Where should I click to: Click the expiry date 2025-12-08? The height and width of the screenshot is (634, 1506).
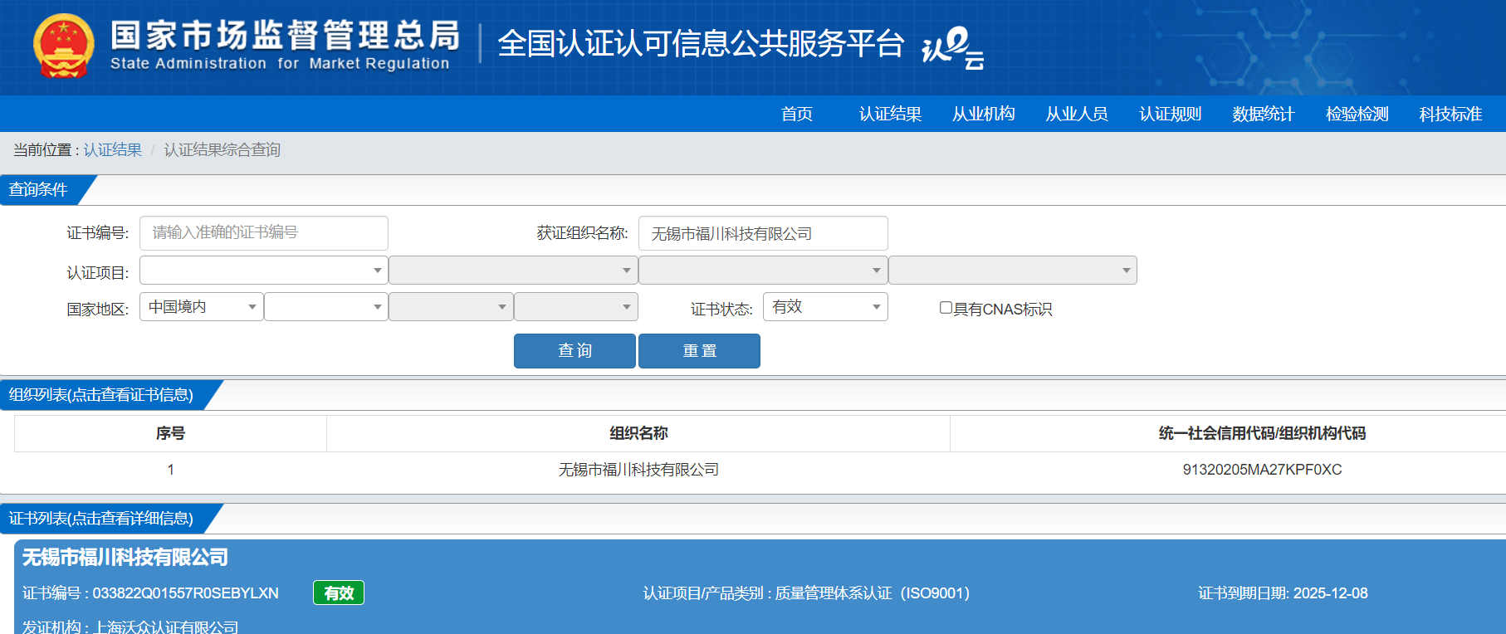1331,593
